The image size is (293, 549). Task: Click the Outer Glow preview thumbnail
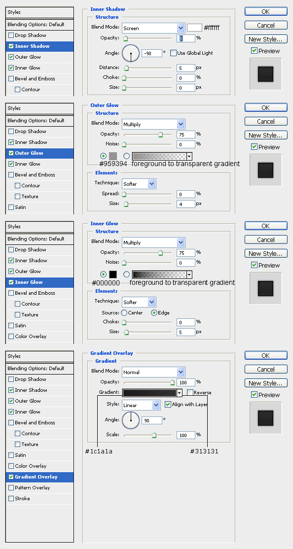pyautogui.click(x=265, y=170)
